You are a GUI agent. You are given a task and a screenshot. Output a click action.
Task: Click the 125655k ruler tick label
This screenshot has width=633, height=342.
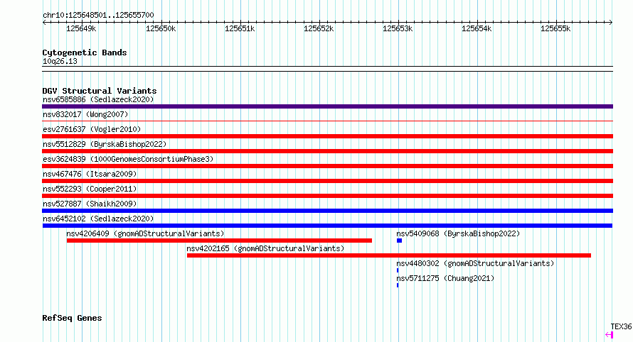click(x=555, y=28)
